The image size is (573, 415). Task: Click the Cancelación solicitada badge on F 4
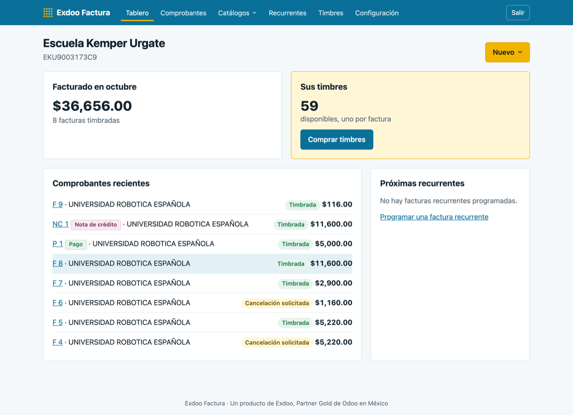(277, 342)
